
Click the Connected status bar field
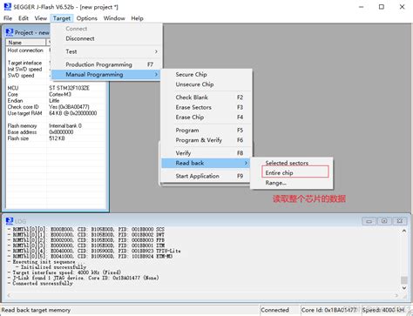click(x=279, y=310)
